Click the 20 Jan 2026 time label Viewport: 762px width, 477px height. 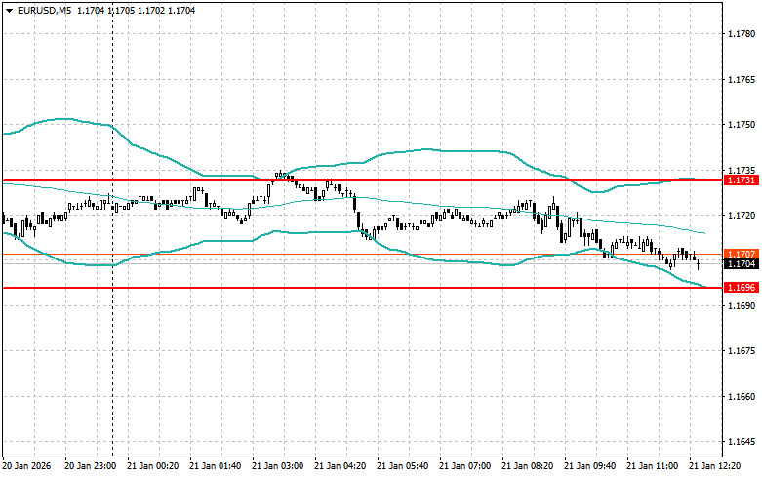click(x=26, y=466)
